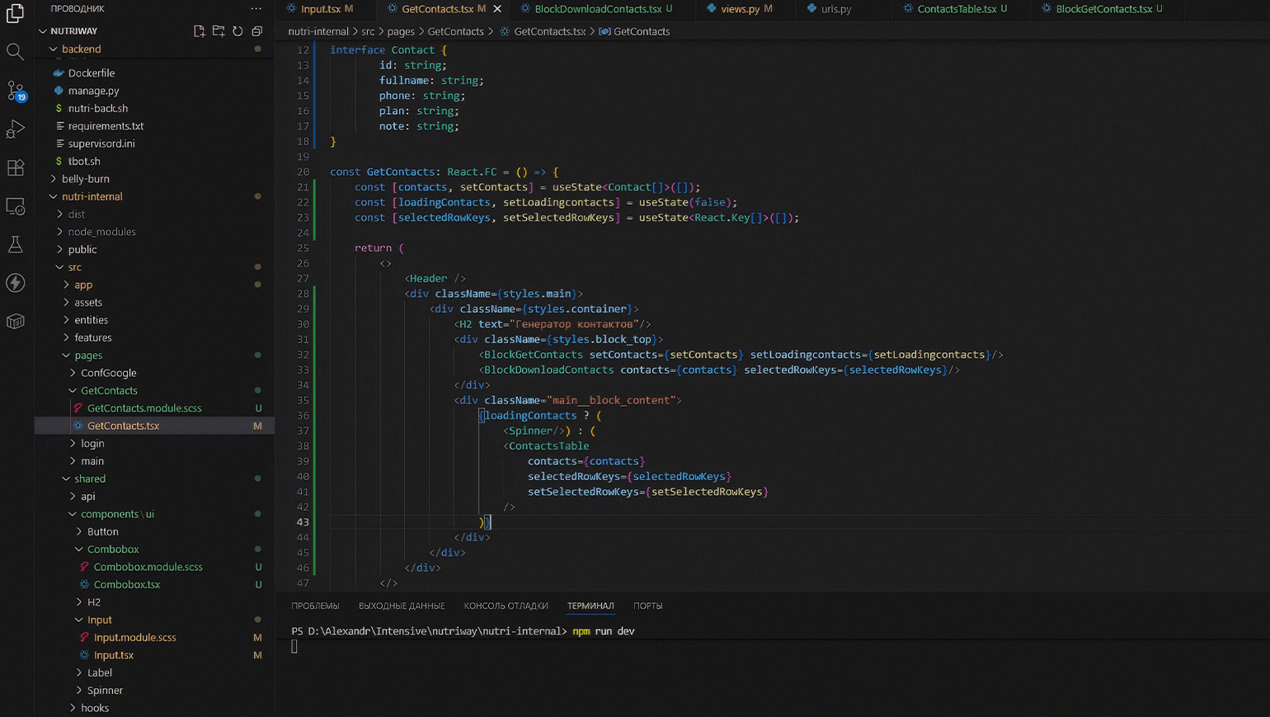Collapse the nutri-internal folder
1270x717 pixels.
pyautogui.click(x=92, y=196)
